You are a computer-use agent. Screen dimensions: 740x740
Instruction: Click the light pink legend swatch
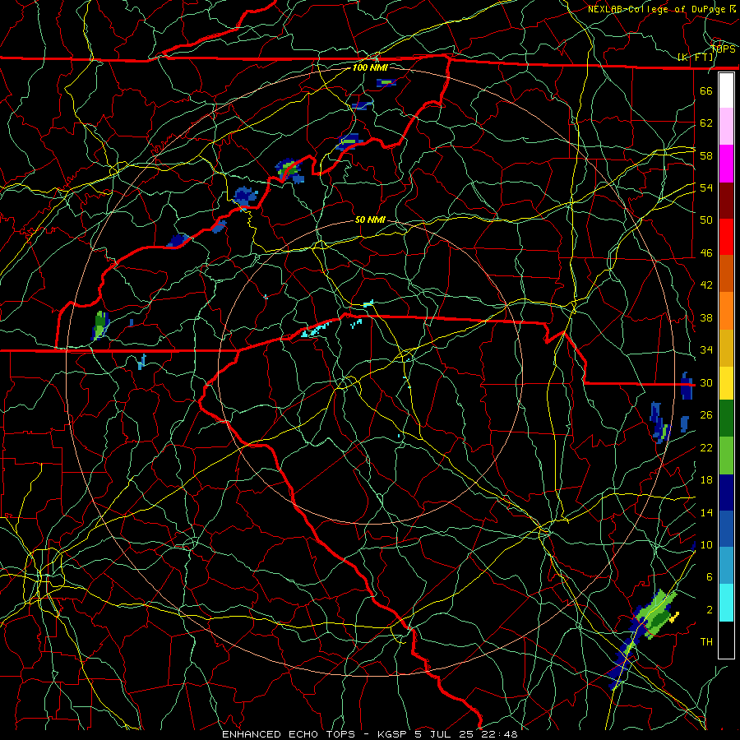(726, 127)
